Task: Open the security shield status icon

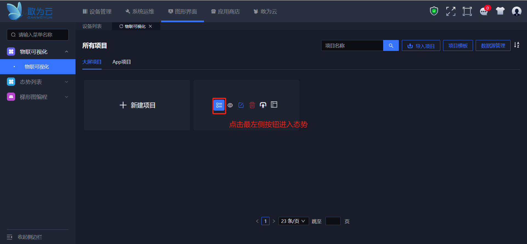Action: [x=434, y=11]
